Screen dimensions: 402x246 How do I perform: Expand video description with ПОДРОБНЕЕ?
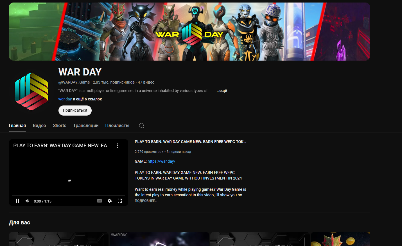click(146, 201)
